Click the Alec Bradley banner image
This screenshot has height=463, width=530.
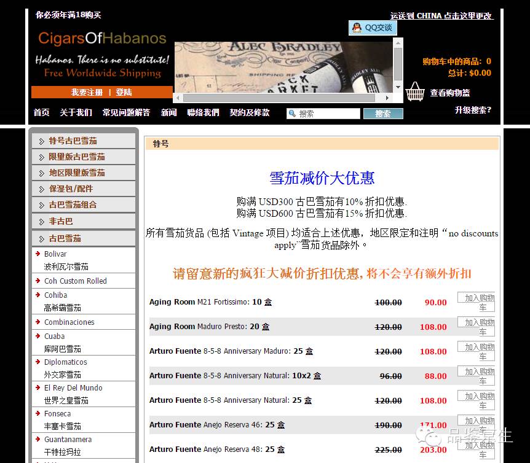tap(283, 67)
